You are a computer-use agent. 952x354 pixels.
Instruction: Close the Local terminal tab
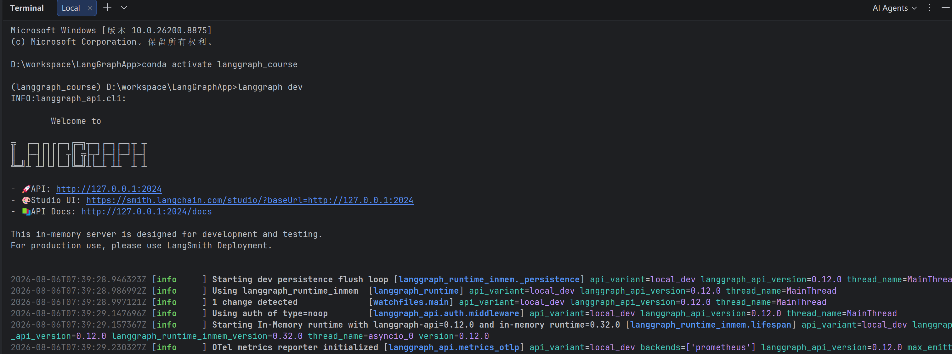pyautogui.click(x=90, y=8)
